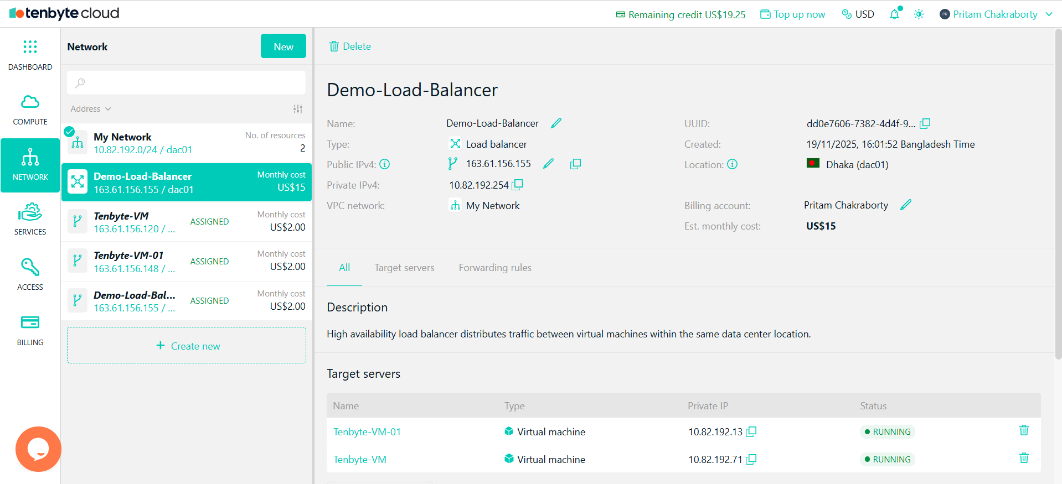
Task: Click the New network button
Action: coord(283,46)
